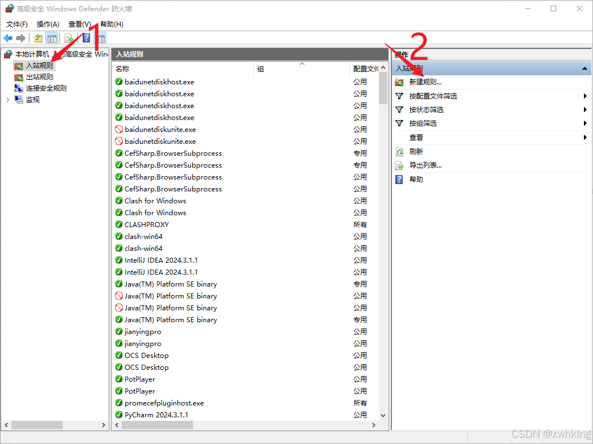The image size is (593, 444).
Task: Click the green allow icon of CLASHPROXY
Action: (x=119, y=225)
